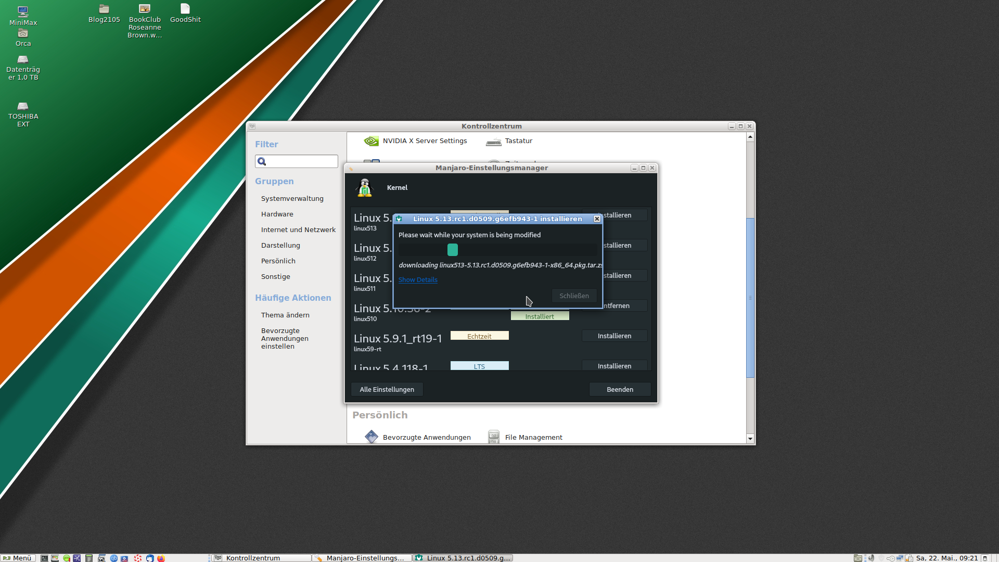Click the key tray icon
The height and width of the screenshot is (562, 999).
(x=891, y=558)
